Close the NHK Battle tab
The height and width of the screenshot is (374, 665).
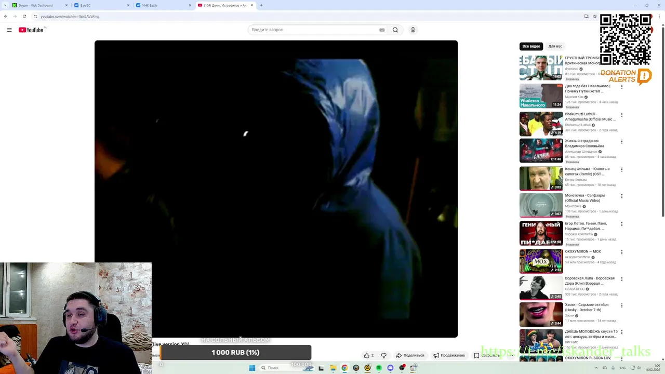pyautogui.click(x=190, y=5)
